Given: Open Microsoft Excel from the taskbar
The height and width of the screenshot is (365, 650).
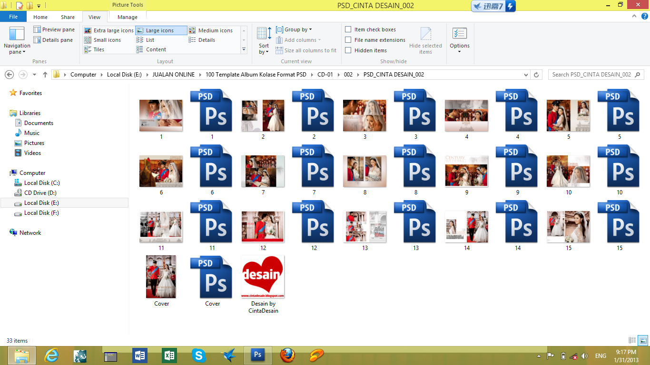Looking at the screenshot, I should click(169, 355).
